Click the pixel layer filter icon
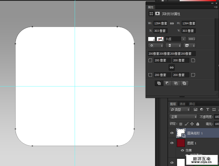This screenshot has width=219, height=166. [195, 110]
